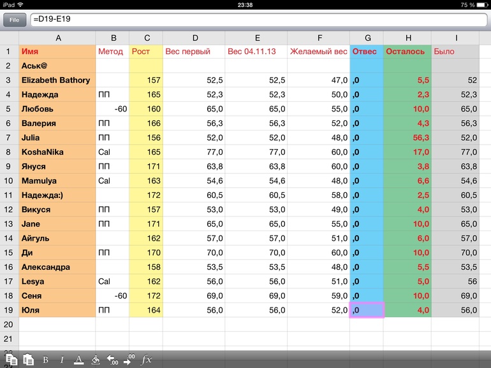Select column G header
This screenshot has width=491, height=368.
click(x=367, y=38)
